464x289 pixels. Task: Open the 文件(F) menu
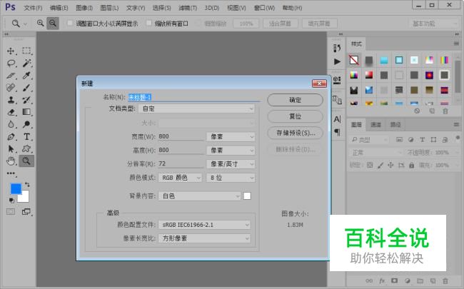click(33, 8)
